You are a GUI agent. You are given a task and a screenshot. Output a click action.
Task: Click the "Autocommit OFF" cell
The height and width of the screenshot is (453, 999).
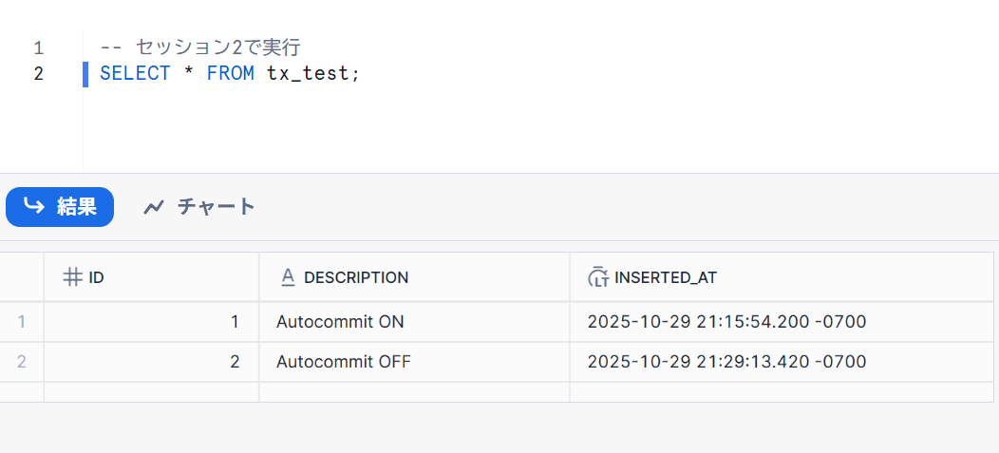344,362
